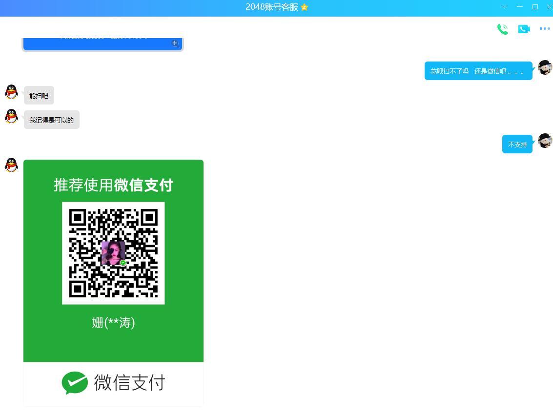Zoom the cropped blue image with magnifier icon
553x418 pixels.
coord(175,43)
